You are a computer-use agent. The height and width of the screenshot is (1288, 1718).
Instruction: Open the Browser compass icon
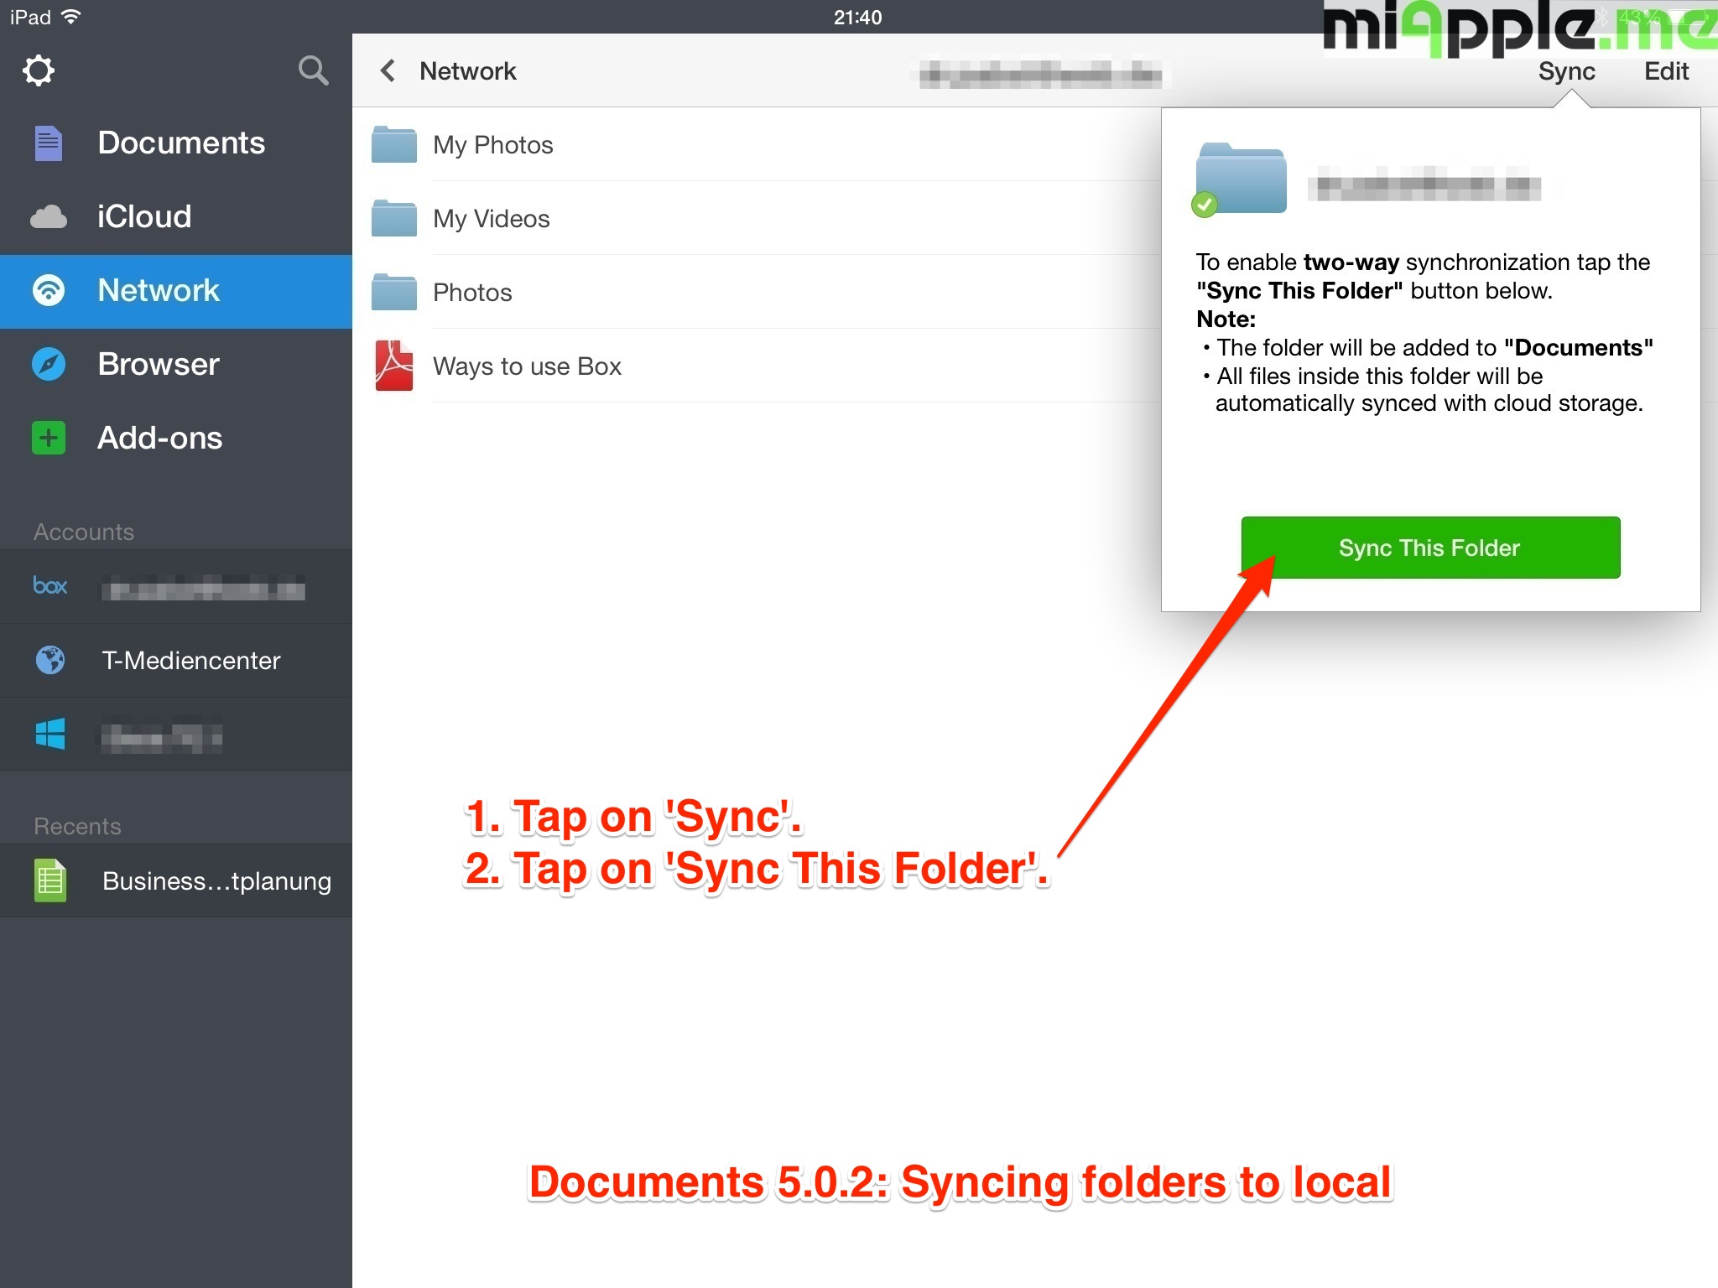[x=49, y=365]
